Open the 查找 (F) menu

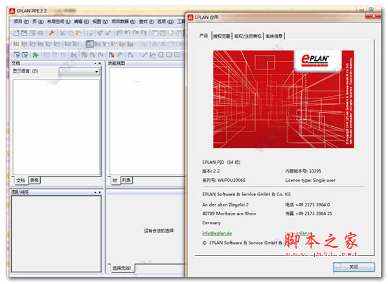[x=146, y=22]
